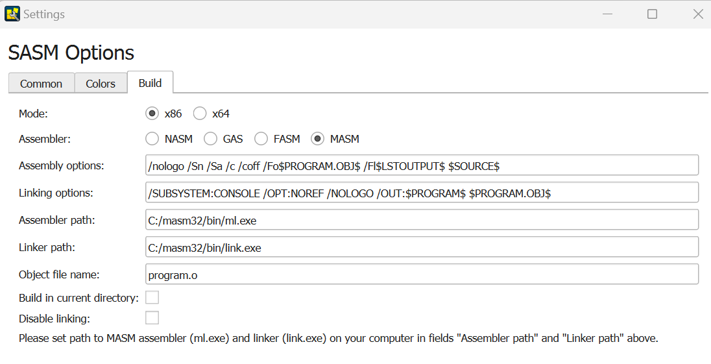Choose FASM assembler option
Screen dimensions: 711x364
[x=261, y=139]
